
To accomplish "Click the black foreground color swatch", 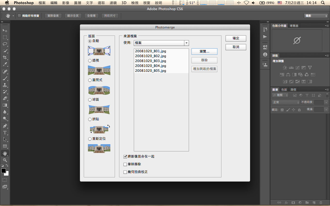I will pyautogui.click(x=3, y=171).
